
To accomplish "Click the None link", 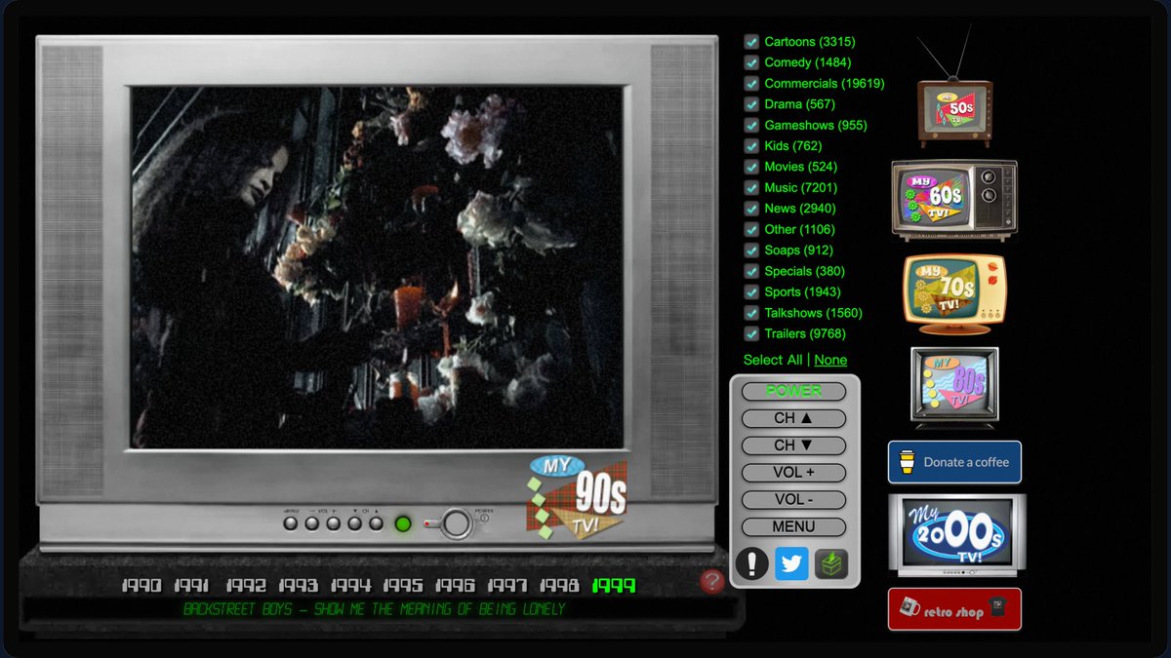I will pyautogui.click(x=830, y=360).
